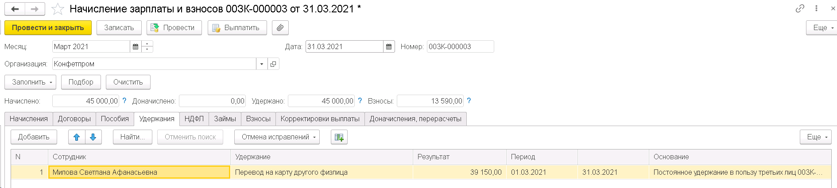Move the row down with the blue arrow
Screen dimensions: 837x188
pyautogui.click(x=93, y=137)
